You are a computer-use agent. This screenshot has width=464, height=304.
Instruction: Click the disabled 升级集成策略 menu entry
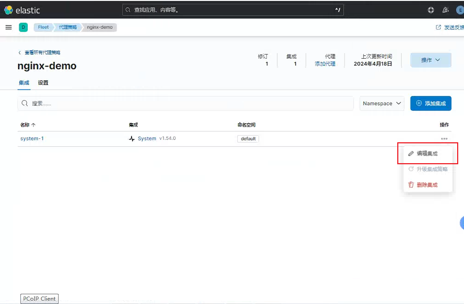pyautogui.click(x=428, y=169)
